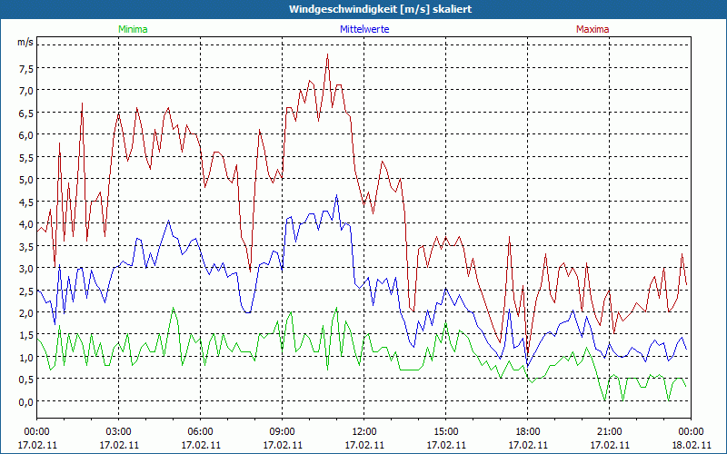
Task: Click the date label under 12:00
Action: (364, 445)
